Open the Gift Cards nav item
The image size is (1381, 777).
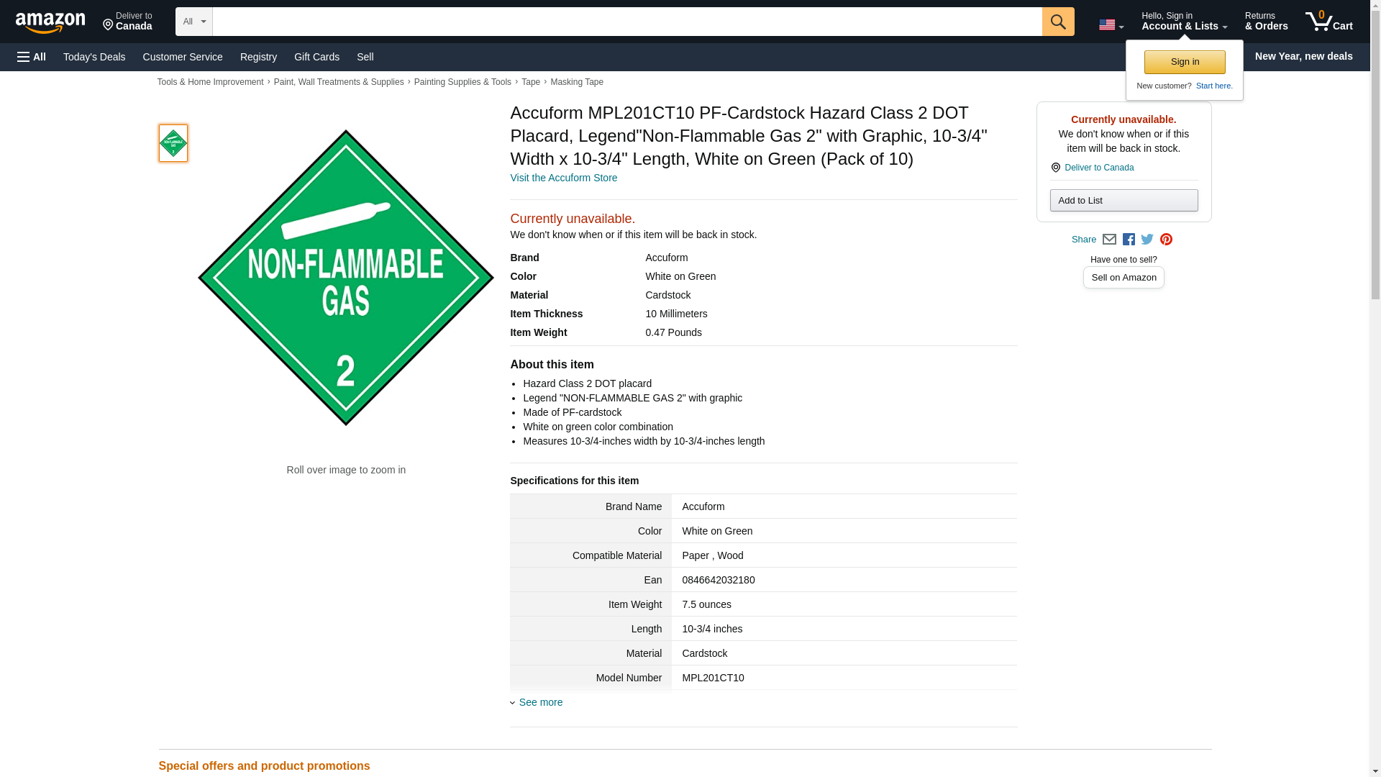316,57
